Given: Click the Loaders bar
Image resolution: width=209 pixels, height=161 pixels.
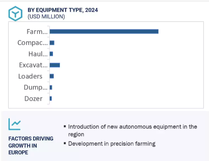Looking at the screenshot, I should pos(52,76).
